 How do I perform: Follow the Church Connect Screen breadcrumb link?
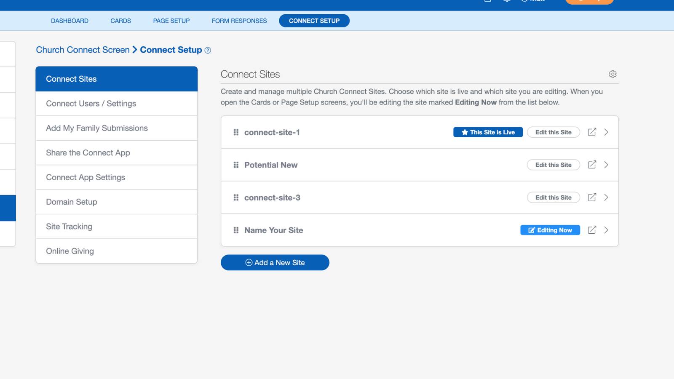coord(83,50)
